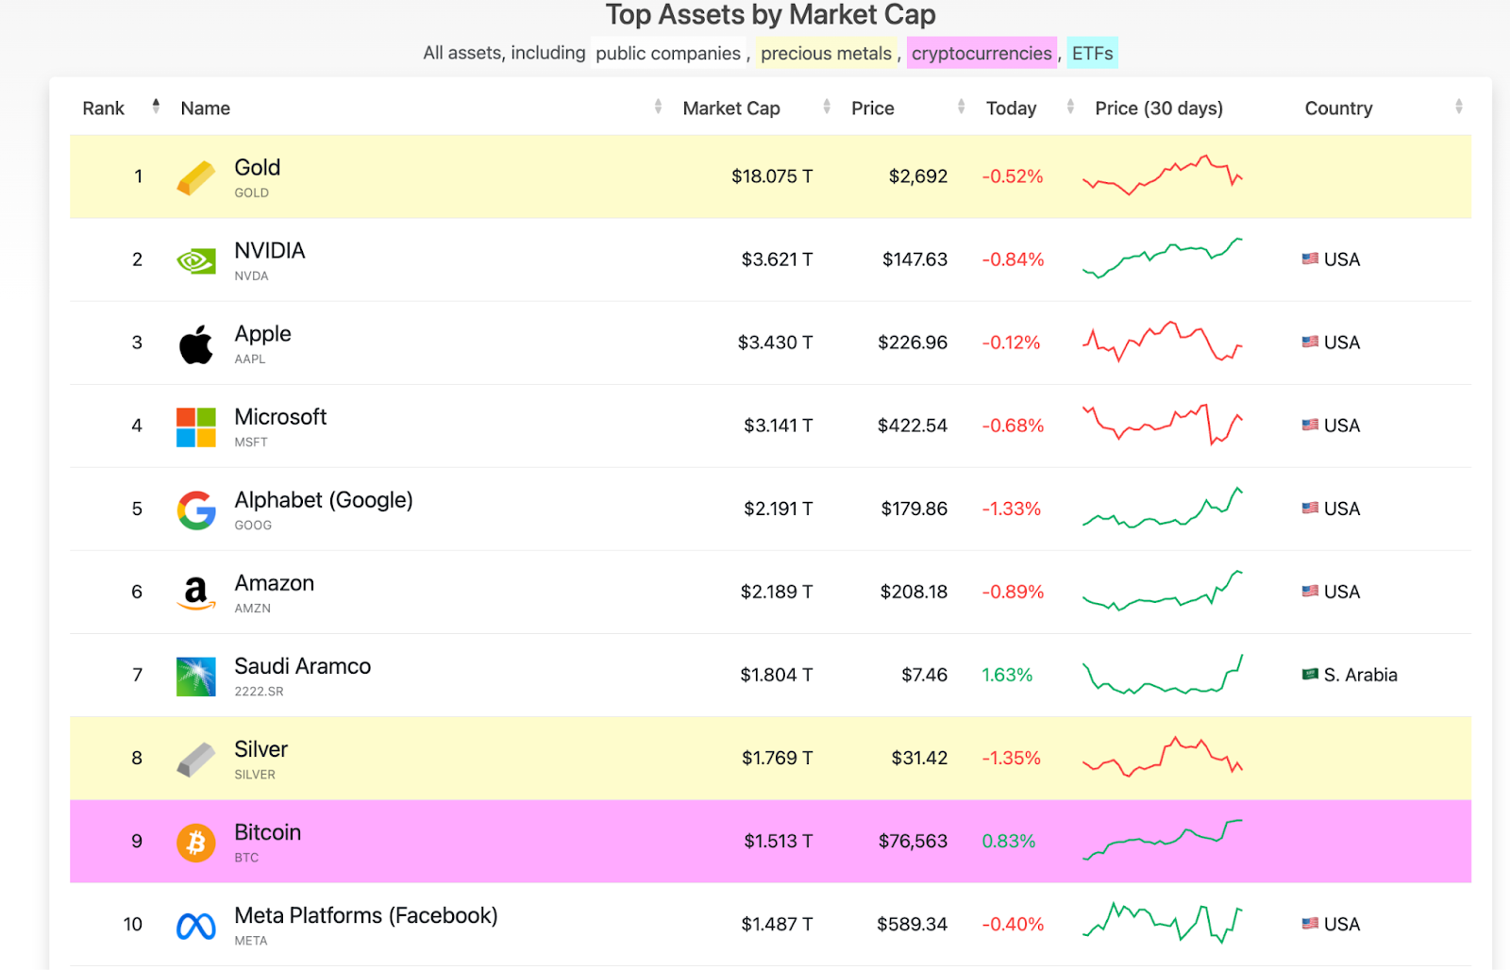Click the Saudi Aramco logo icon

tap(196, 676)
